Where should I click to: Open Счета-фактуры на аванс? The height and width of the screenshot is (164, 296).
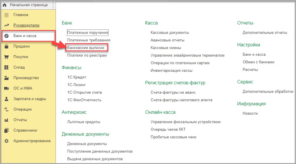click(x=173, y=93)
